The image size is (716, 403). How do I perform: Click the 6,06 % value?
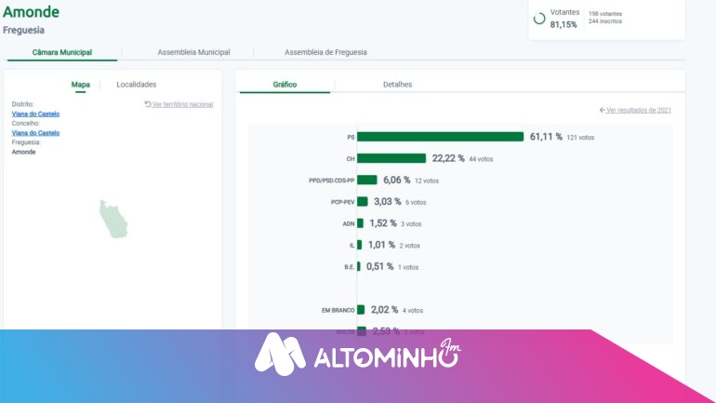click(397, 180)
